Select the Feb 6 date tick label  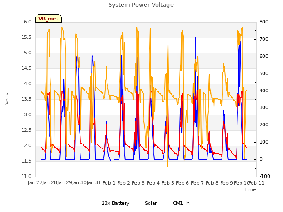tap(182, 183)
